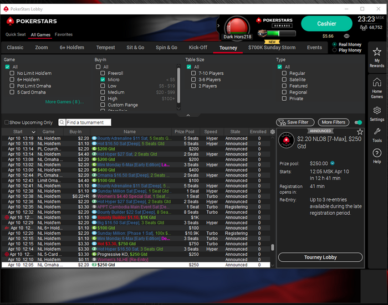Switch to Quick Seat view
This screenshot has width=388, height=305.
click(16, 34)
